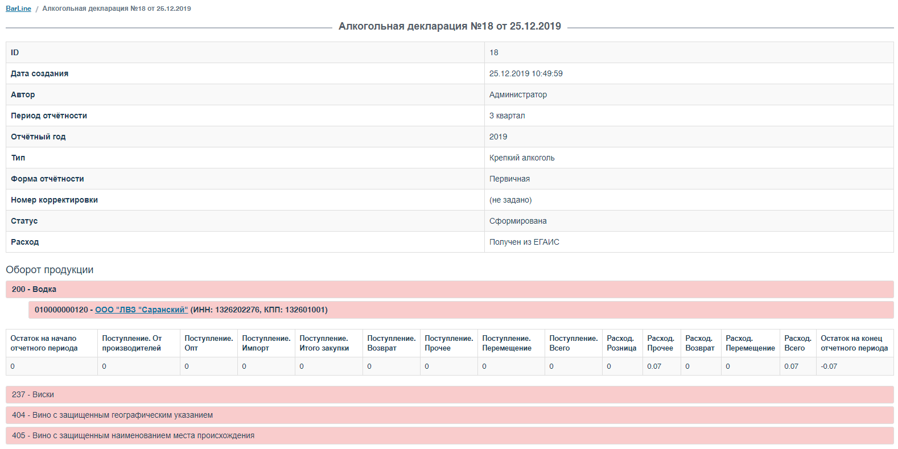The image size is (898, 449).
Task: Click the Поступление. От производителей column header
Action: pyautogui.click(x=139, y=343)
